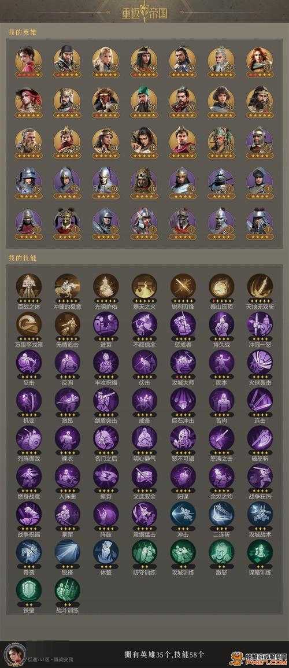Open the green-hat bearded hero portrait
Screen dimensions: 289x668
pyautogui.click(x=144, y=99)
